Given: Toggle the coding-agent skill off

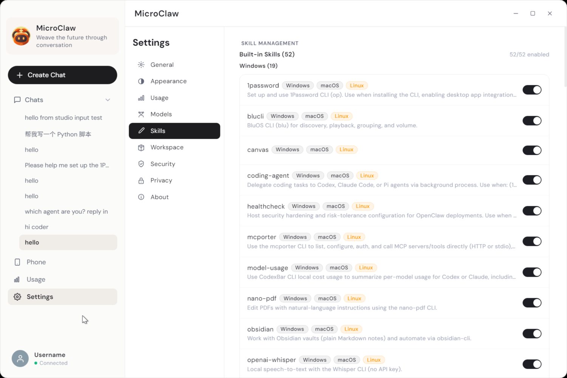Looking at the screenshot, I should point(532,180).
